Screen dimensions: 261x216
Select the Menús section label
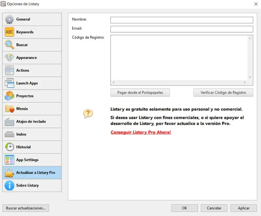click(22, 109)
